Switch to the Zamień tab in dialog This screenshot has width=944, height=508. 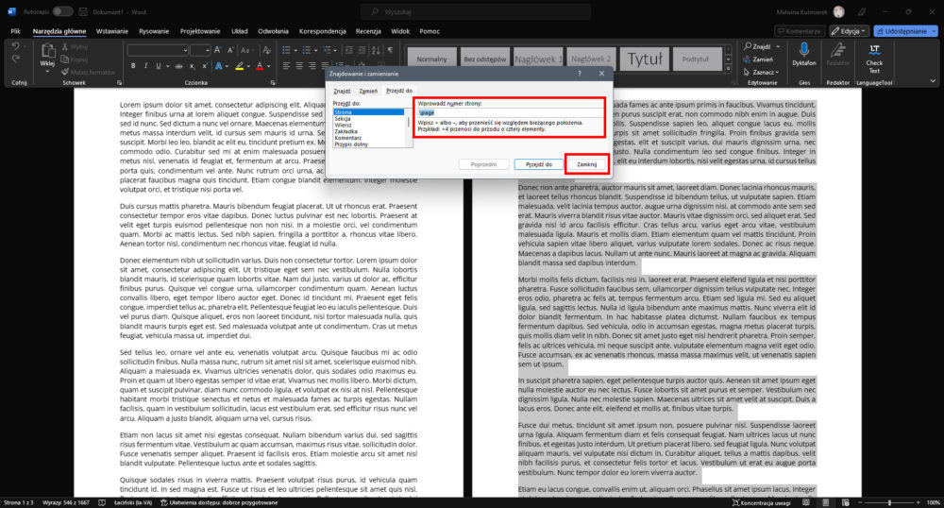click(368, 91)
